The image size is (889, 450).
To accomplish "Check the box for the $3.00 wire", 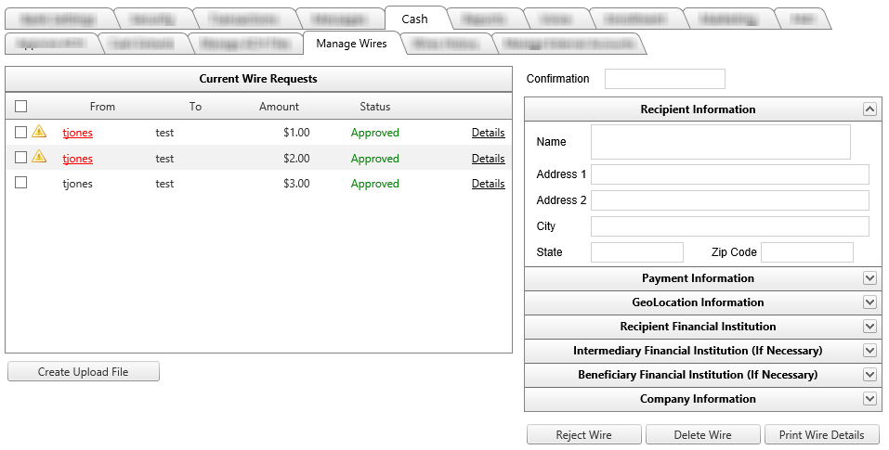I will tap(21, 183).
